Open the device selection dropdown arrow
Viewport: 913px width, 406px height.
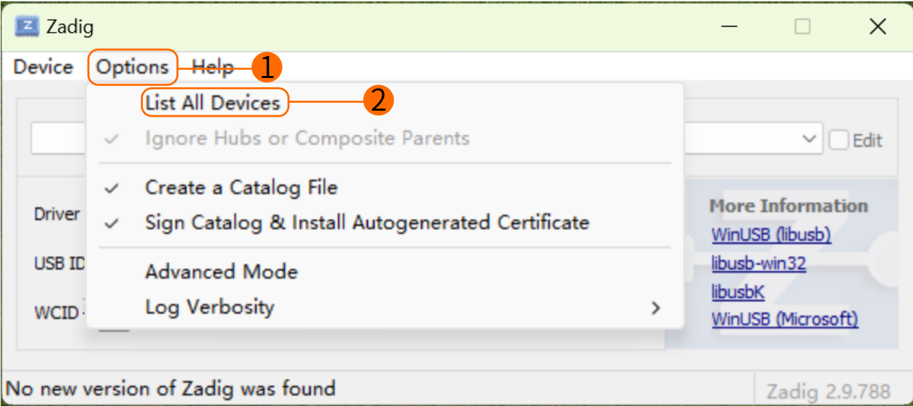810,139
